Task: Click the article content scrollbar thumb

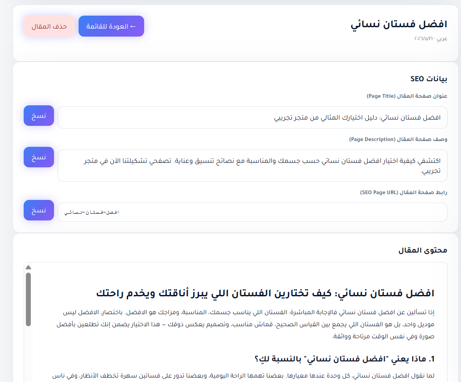Action: 28,299
